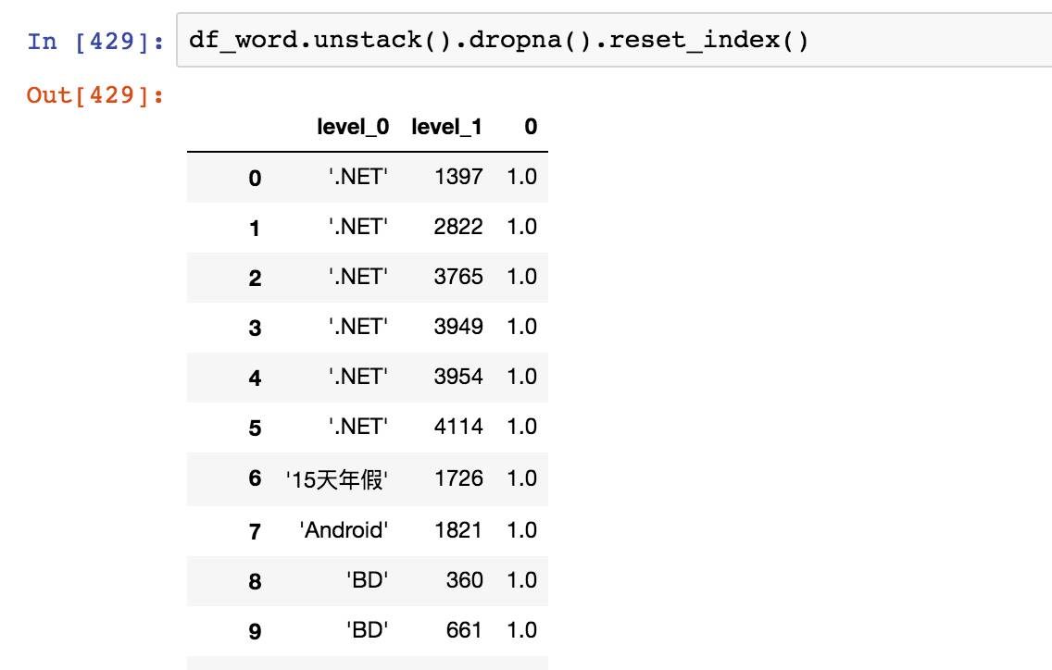Click the value 2822 in row 1
The width and height of the screenshot is (1052, 670).
(x=458, y=227)
